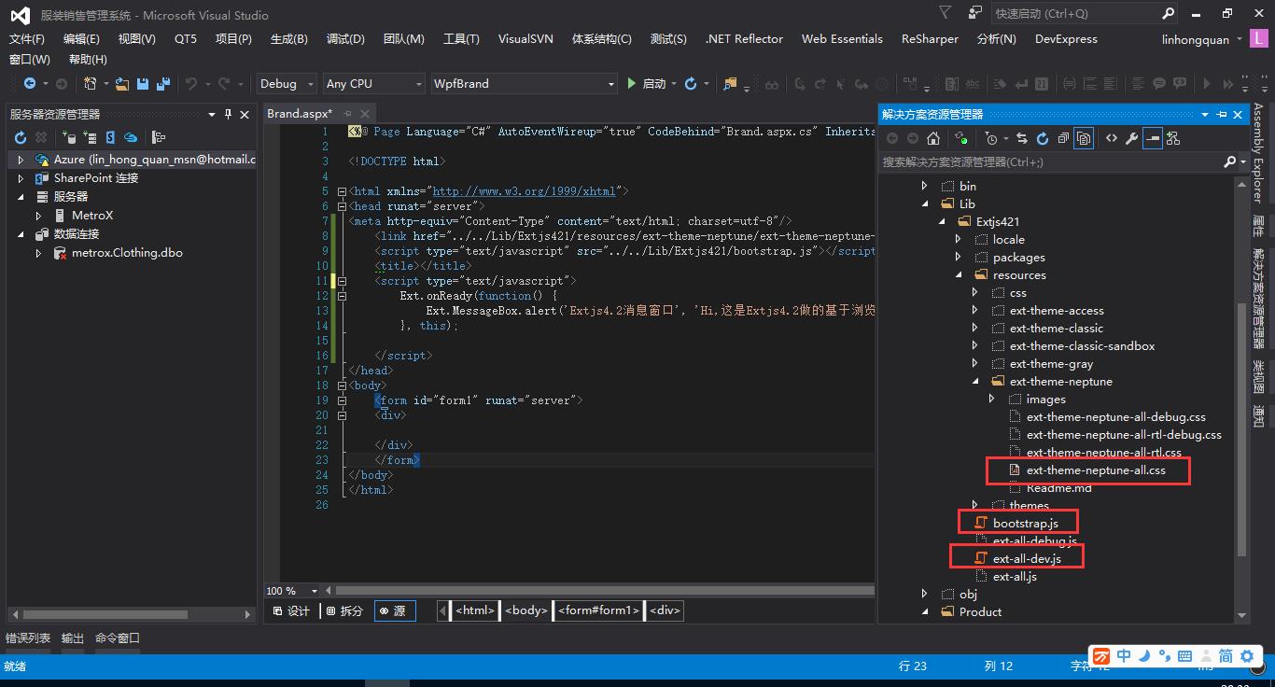Expand the 服务器 node in Server Explorer
The height and width of the screenshot is (687, 1275).
pos(21,197)
